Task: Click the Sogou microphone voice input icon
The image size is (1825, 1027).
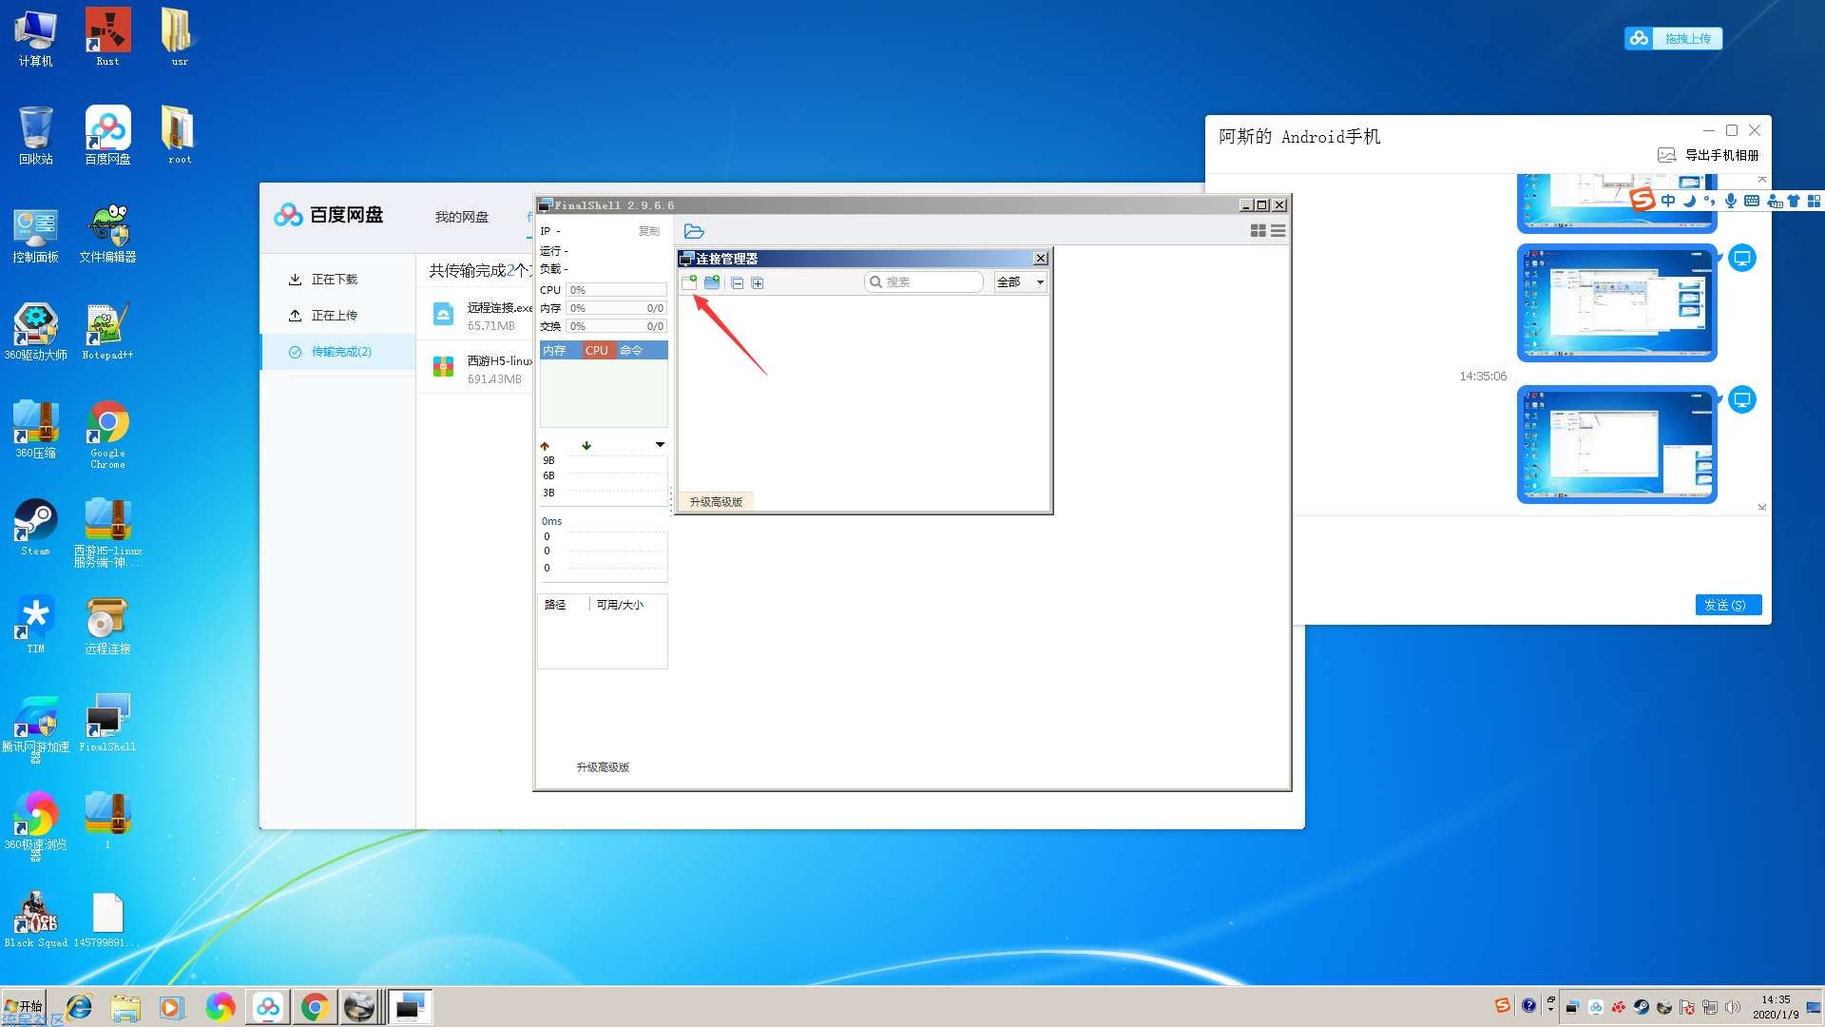Action: pyautogui.click(x=1731, y=201)
